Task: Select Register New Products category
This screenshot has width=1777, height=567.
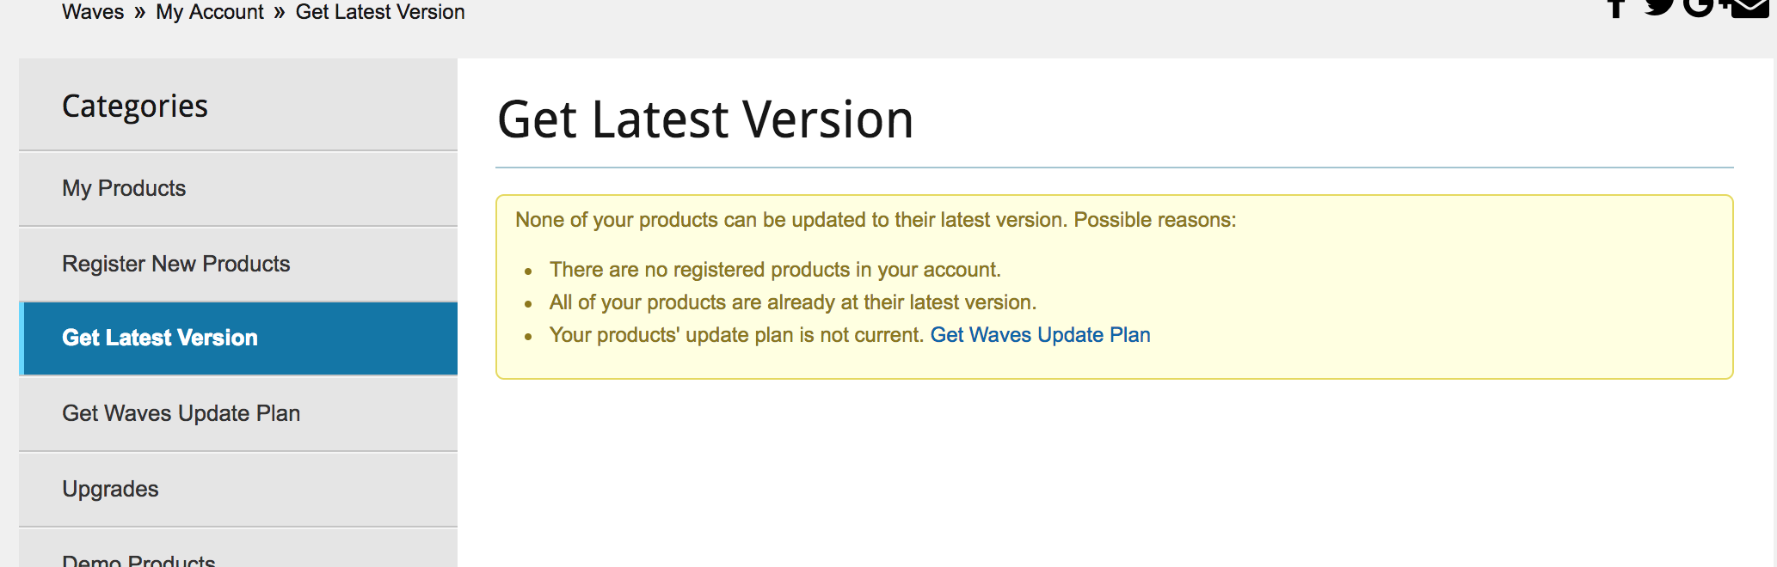Action: [x=176, y=264]
